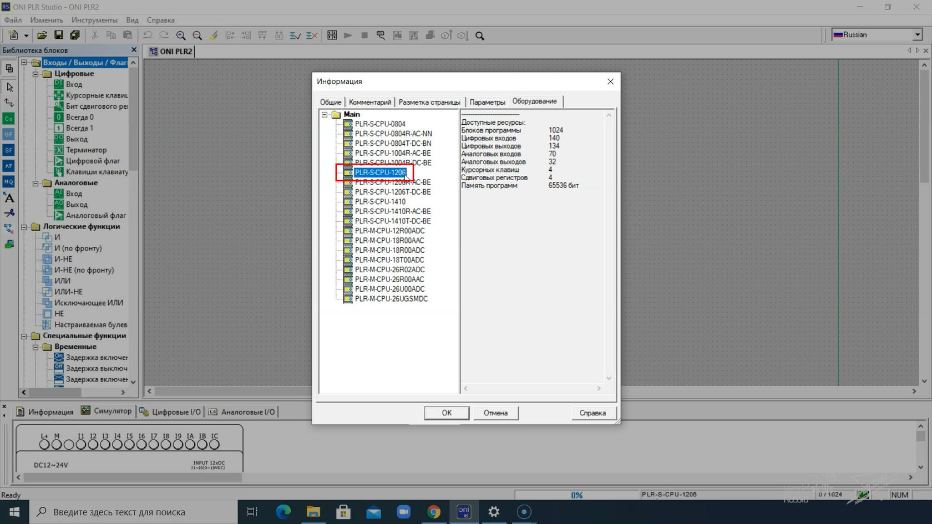Click the Undo toolbar icon
This screenshot has height=524, width=932.
[148, 35]
